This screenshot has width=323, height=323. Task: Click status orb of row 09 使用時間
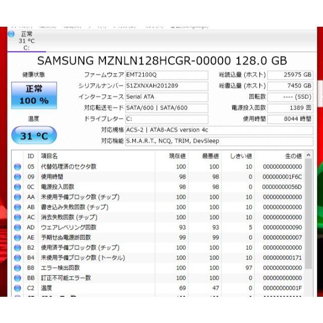click(x=18, y=177)
